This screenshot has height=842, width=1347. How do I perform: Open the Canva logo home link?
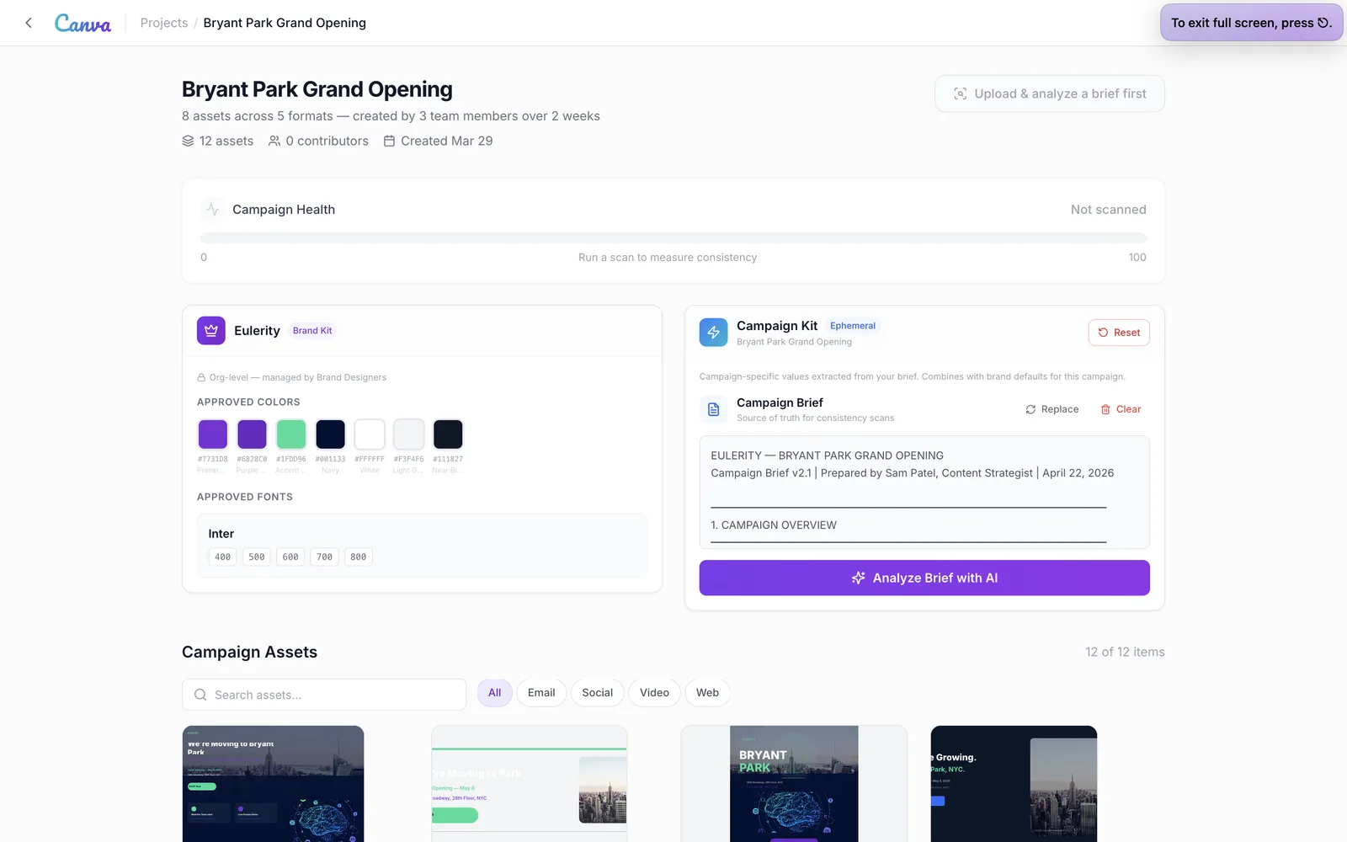point(83,23)
